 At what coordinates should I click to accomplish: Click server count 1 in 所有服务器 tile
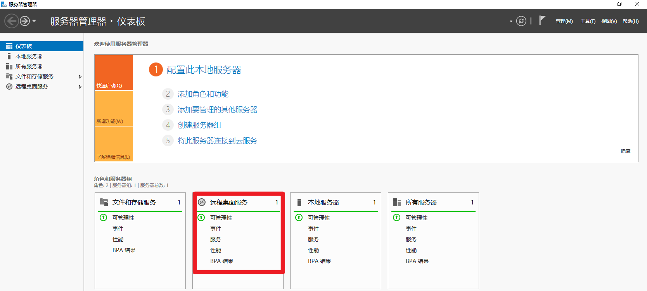pos(472,202)
